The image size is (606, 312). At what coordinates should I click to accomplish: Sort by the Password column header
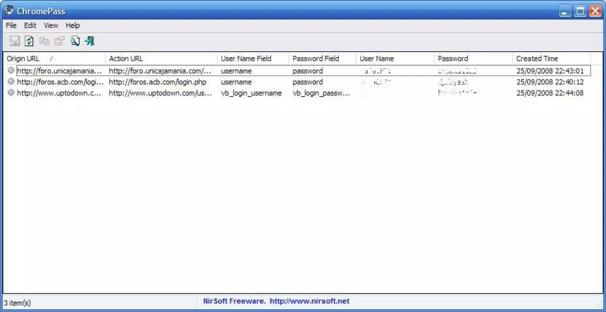click(x=473, y=58)
